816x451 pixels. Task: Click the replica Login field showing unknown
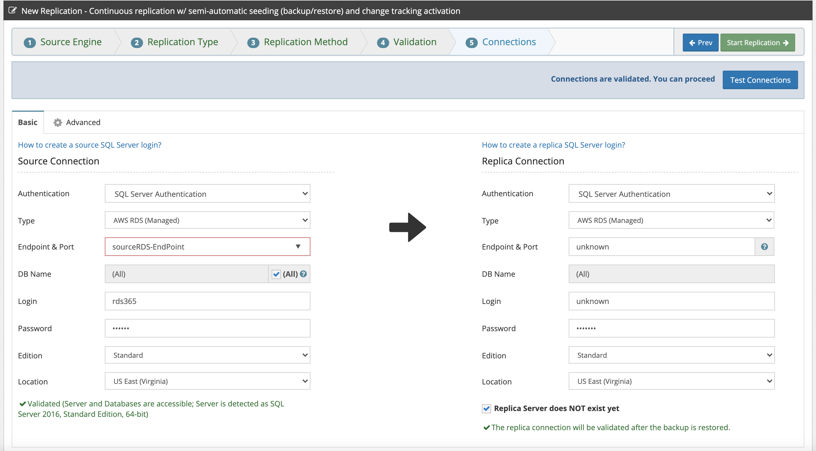[x=671, y=301]
